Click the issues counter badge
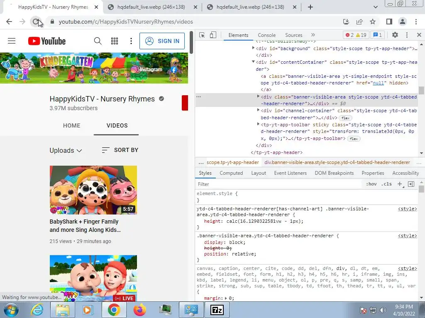Viewport: 425px width, 318px height. tap(378, 35)
